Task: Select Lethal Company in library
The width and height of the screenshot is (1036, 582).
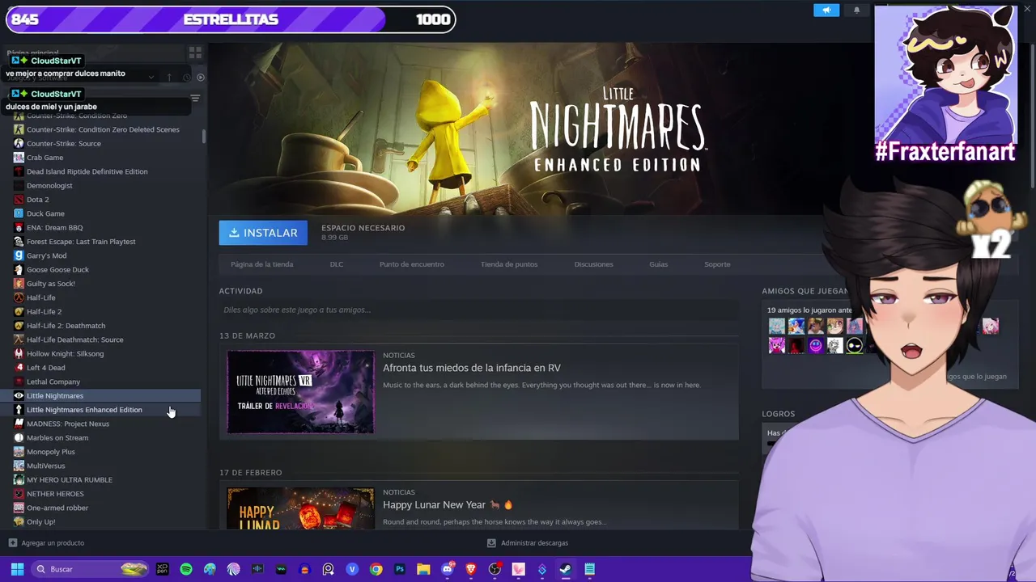Action: 53,382
